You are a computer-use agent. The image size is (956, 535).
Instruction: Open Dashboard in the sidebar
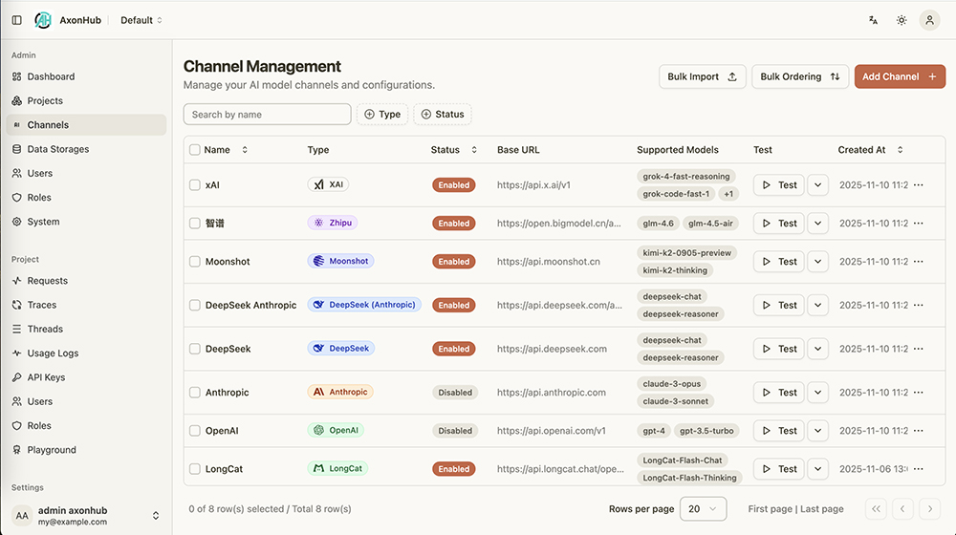pyautogui.click(x=51, y=76)
